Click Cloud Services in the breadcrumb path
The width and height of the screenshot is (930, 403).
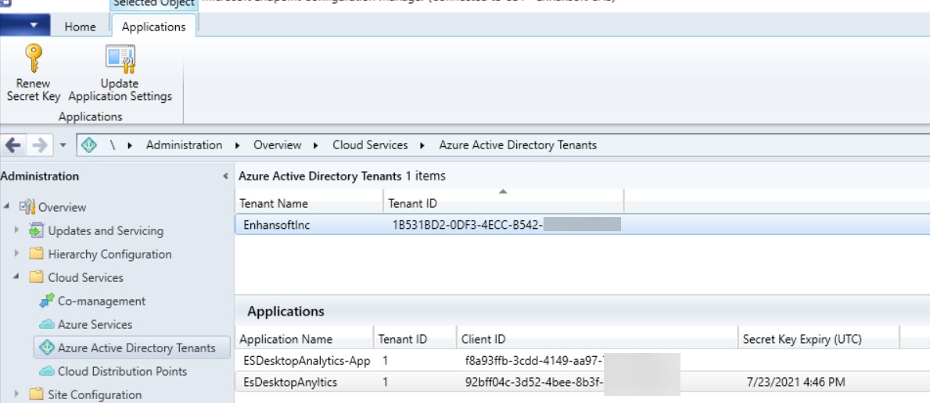click(370, 145)
